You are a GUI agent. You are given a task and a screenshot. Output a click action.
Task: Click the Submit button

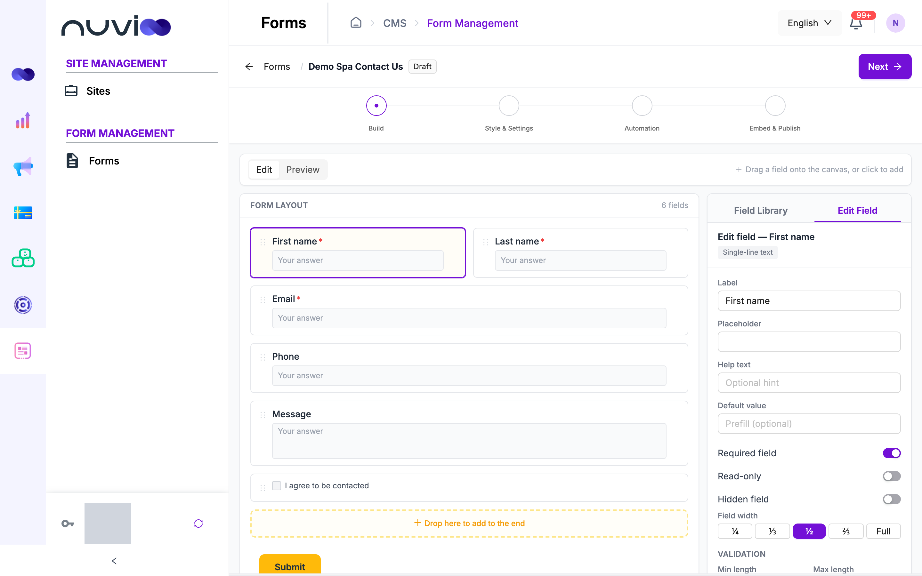290,564
